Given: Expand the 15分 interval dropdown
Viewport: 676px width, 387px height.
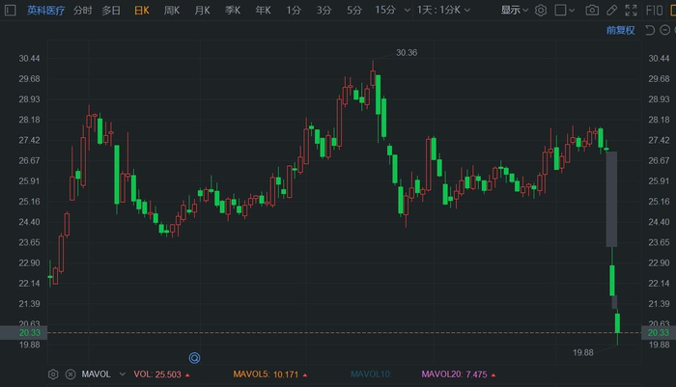Looking at the screenshot, I should [388, 11].
